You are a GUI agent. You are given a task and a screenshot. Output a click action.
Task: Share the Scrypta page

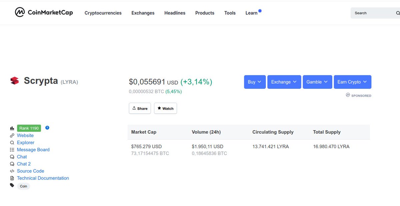tap(140, 108)
